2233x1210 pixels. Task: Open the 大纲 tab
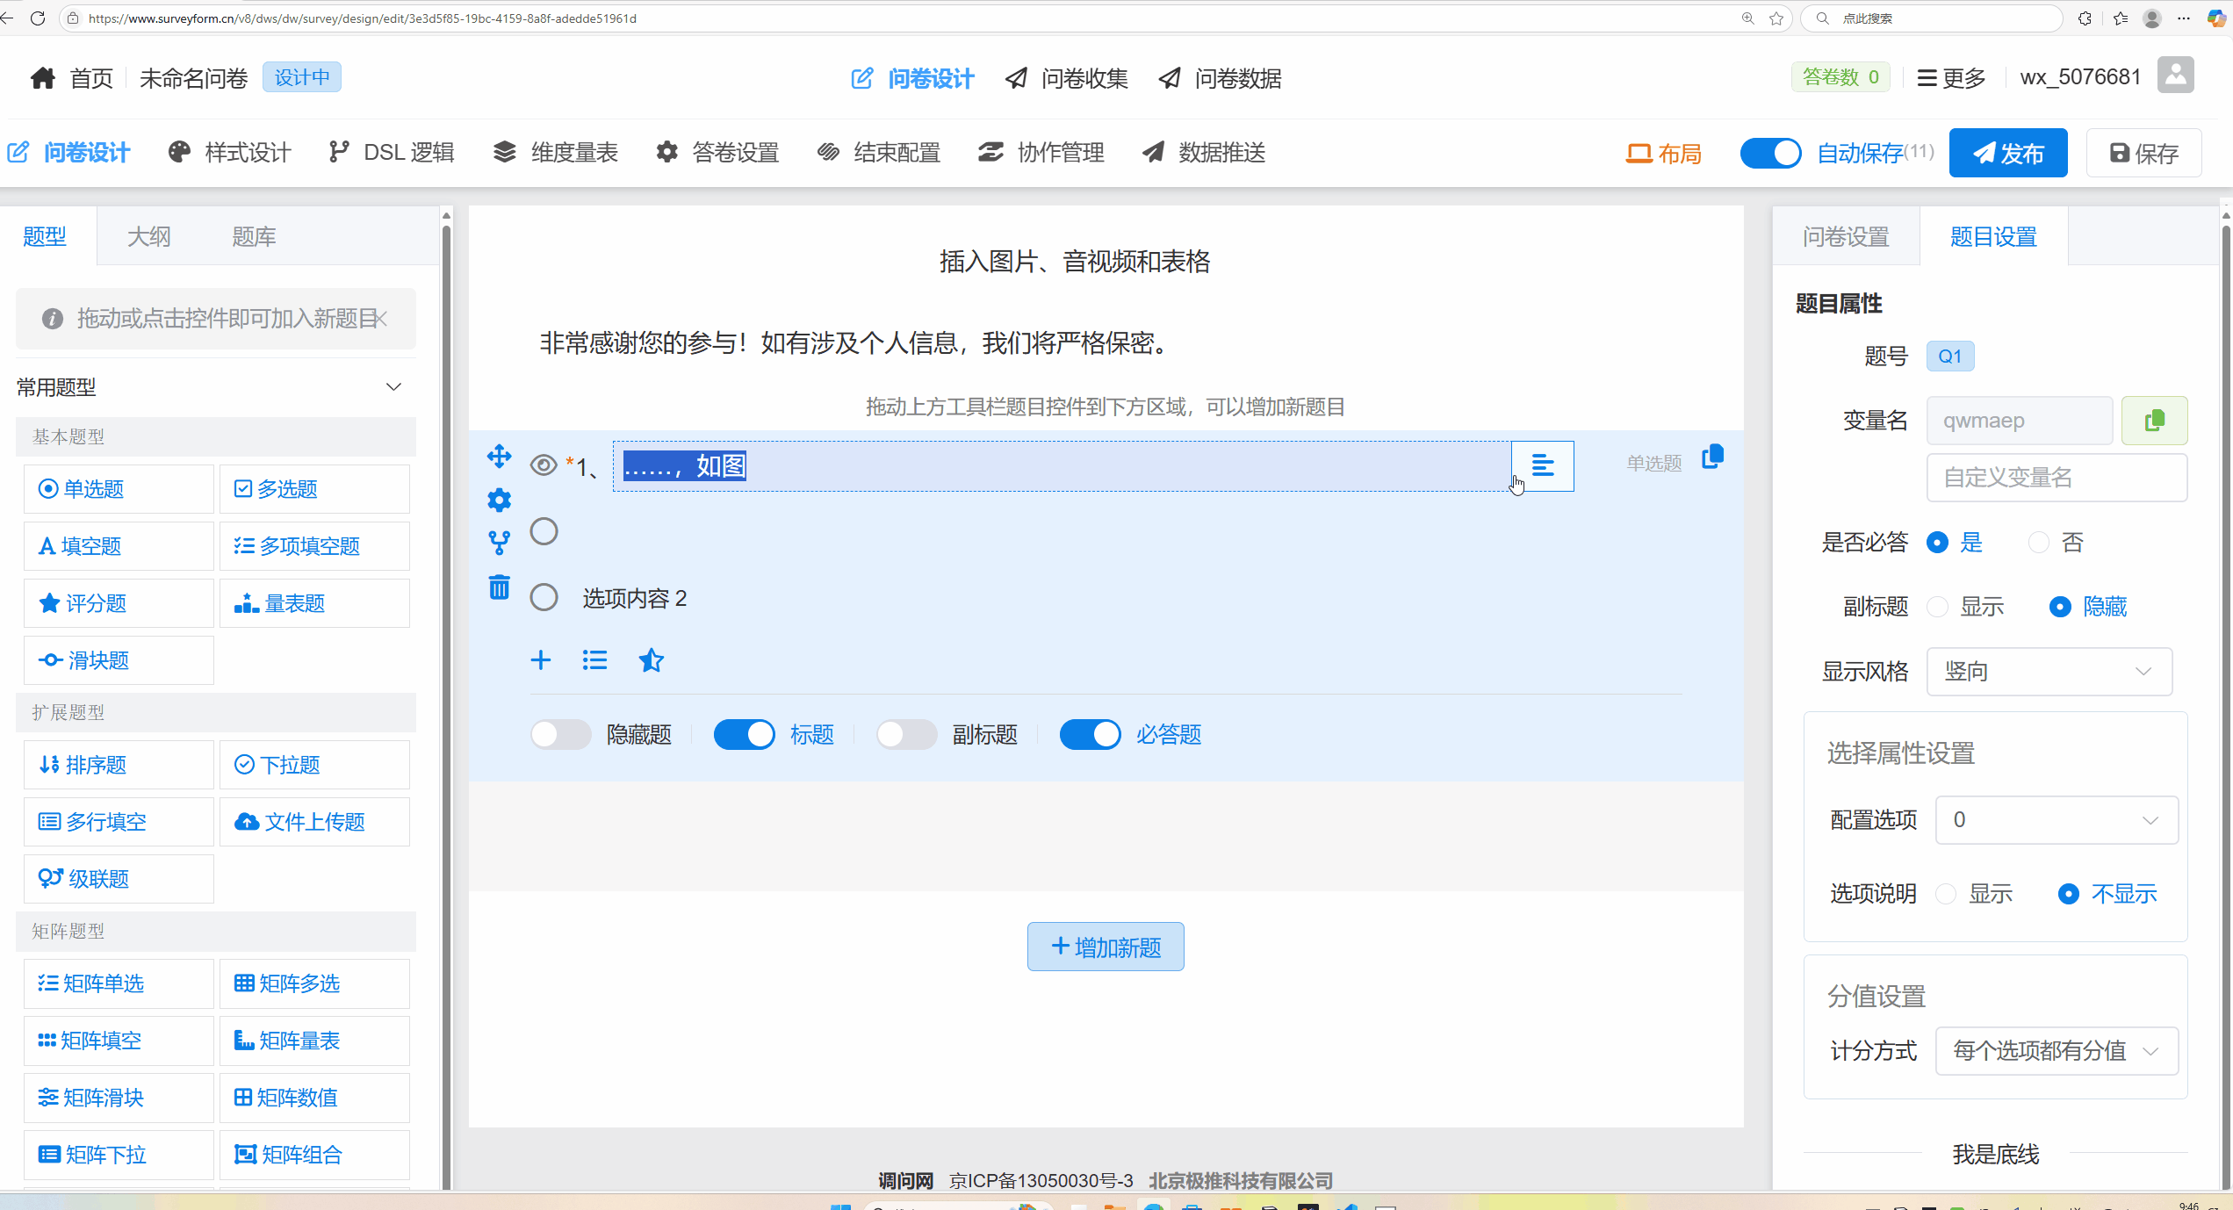(x=148, y=237)
